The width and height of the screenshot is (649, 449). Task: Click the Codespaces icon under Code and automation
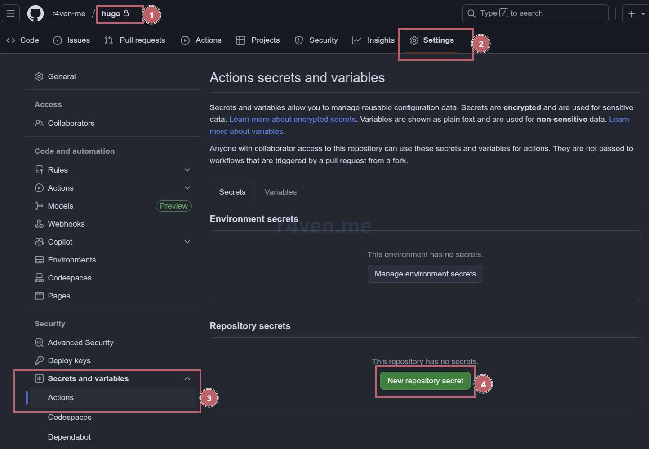pyautogui.click(x=39, y=278)
